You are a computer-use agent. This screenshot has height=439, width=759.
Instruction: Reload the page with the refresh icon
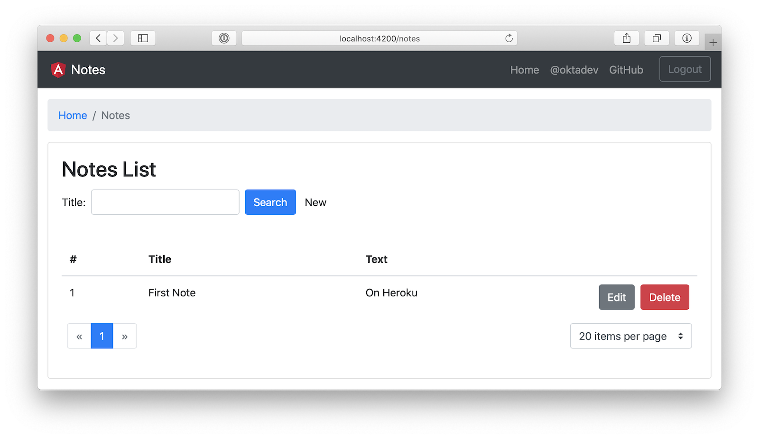(x=509, y=38)
